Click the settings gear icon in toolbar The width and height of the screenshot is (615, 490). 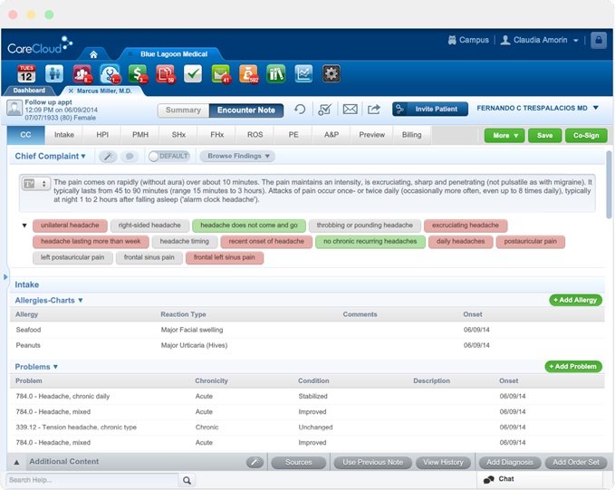pyautogui.click(x=332, y=74)
